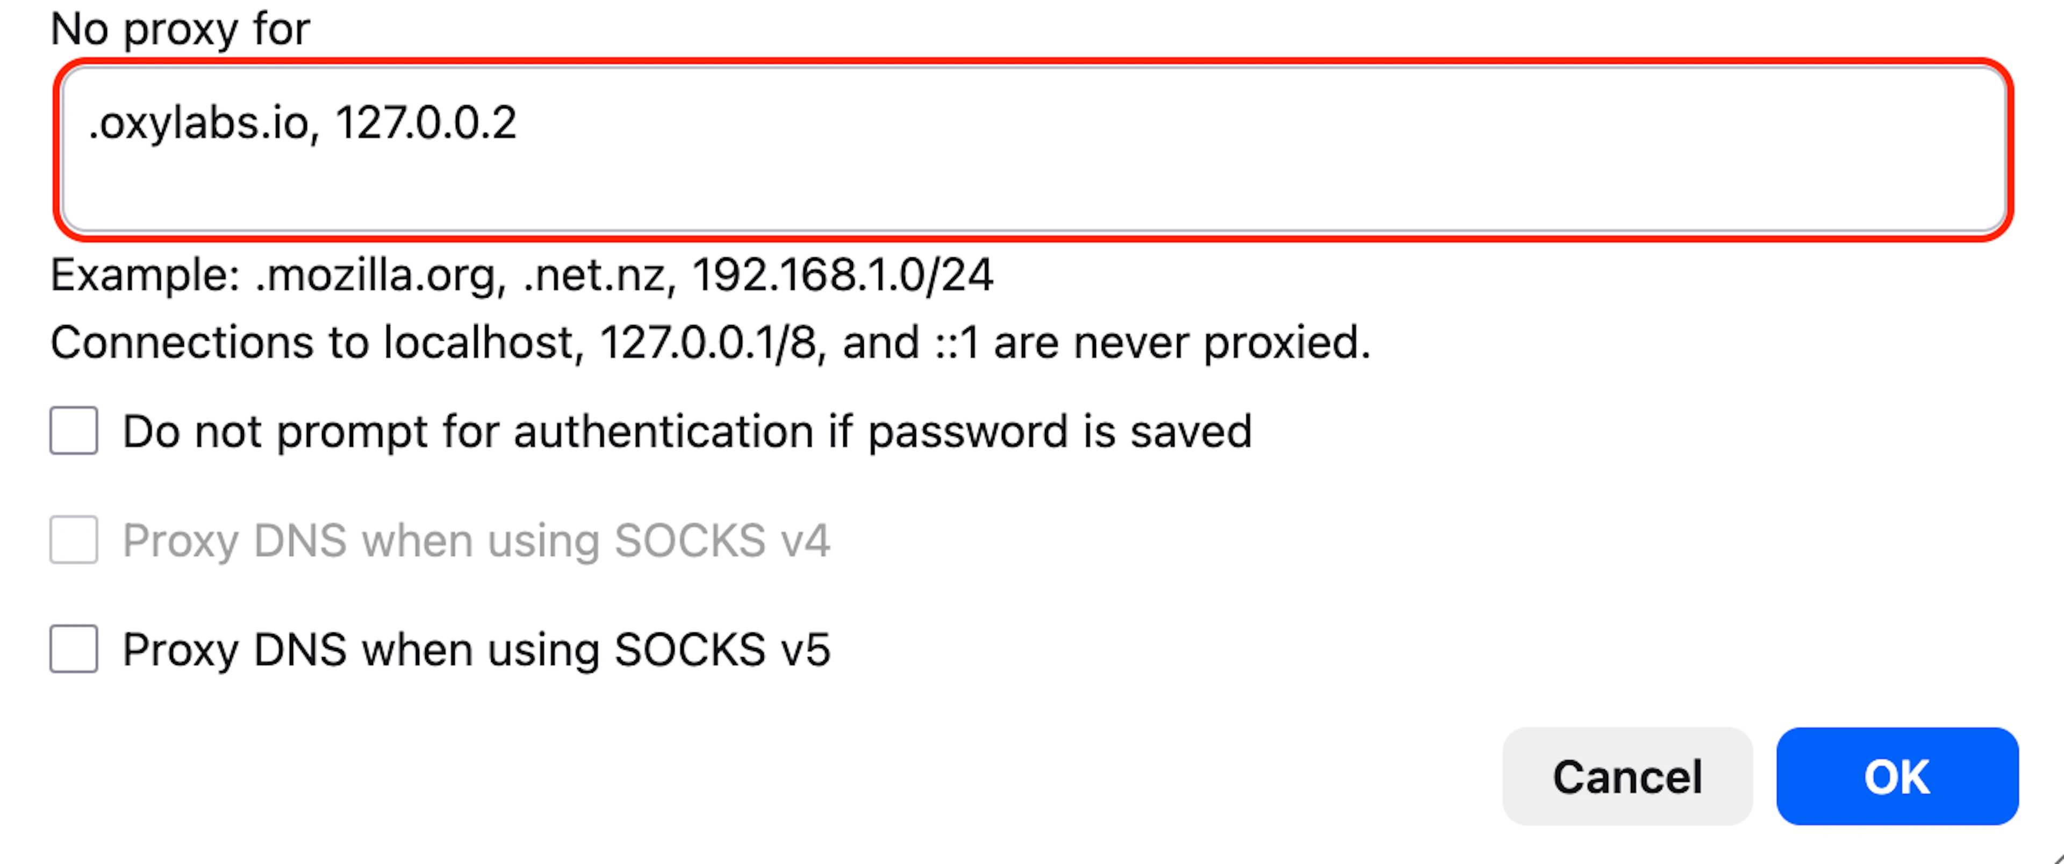Enable "Proxy DNS when using SOCKS v5" checkbox
Viewport: 2064px width, 864px height.
coord(74,648)
